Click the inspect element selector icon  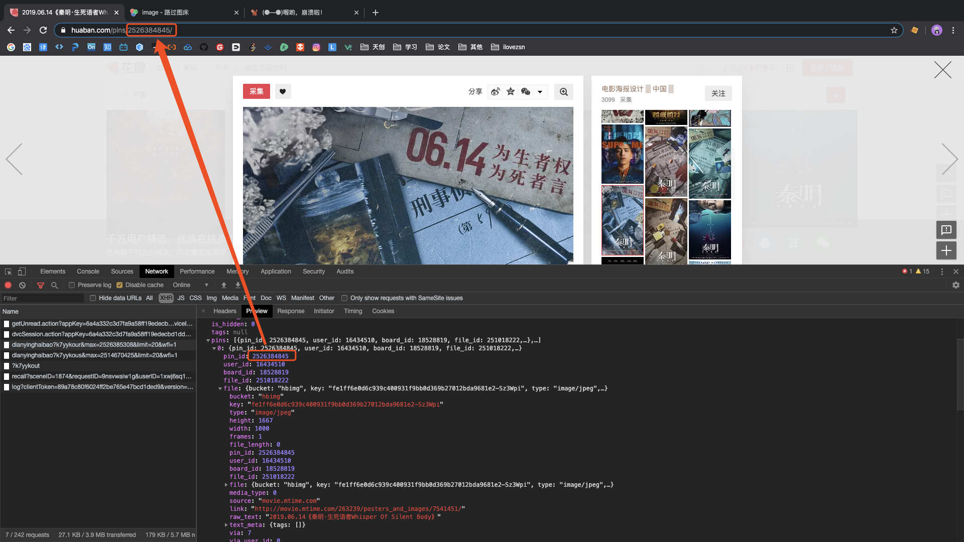click(x=8, y=272)
